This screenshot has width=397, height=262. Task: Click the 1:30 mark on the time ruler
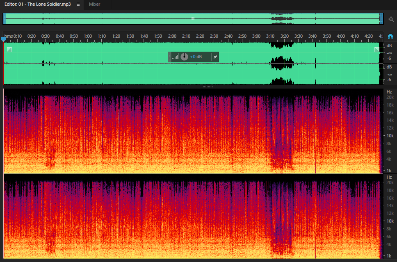click(130, 36)
